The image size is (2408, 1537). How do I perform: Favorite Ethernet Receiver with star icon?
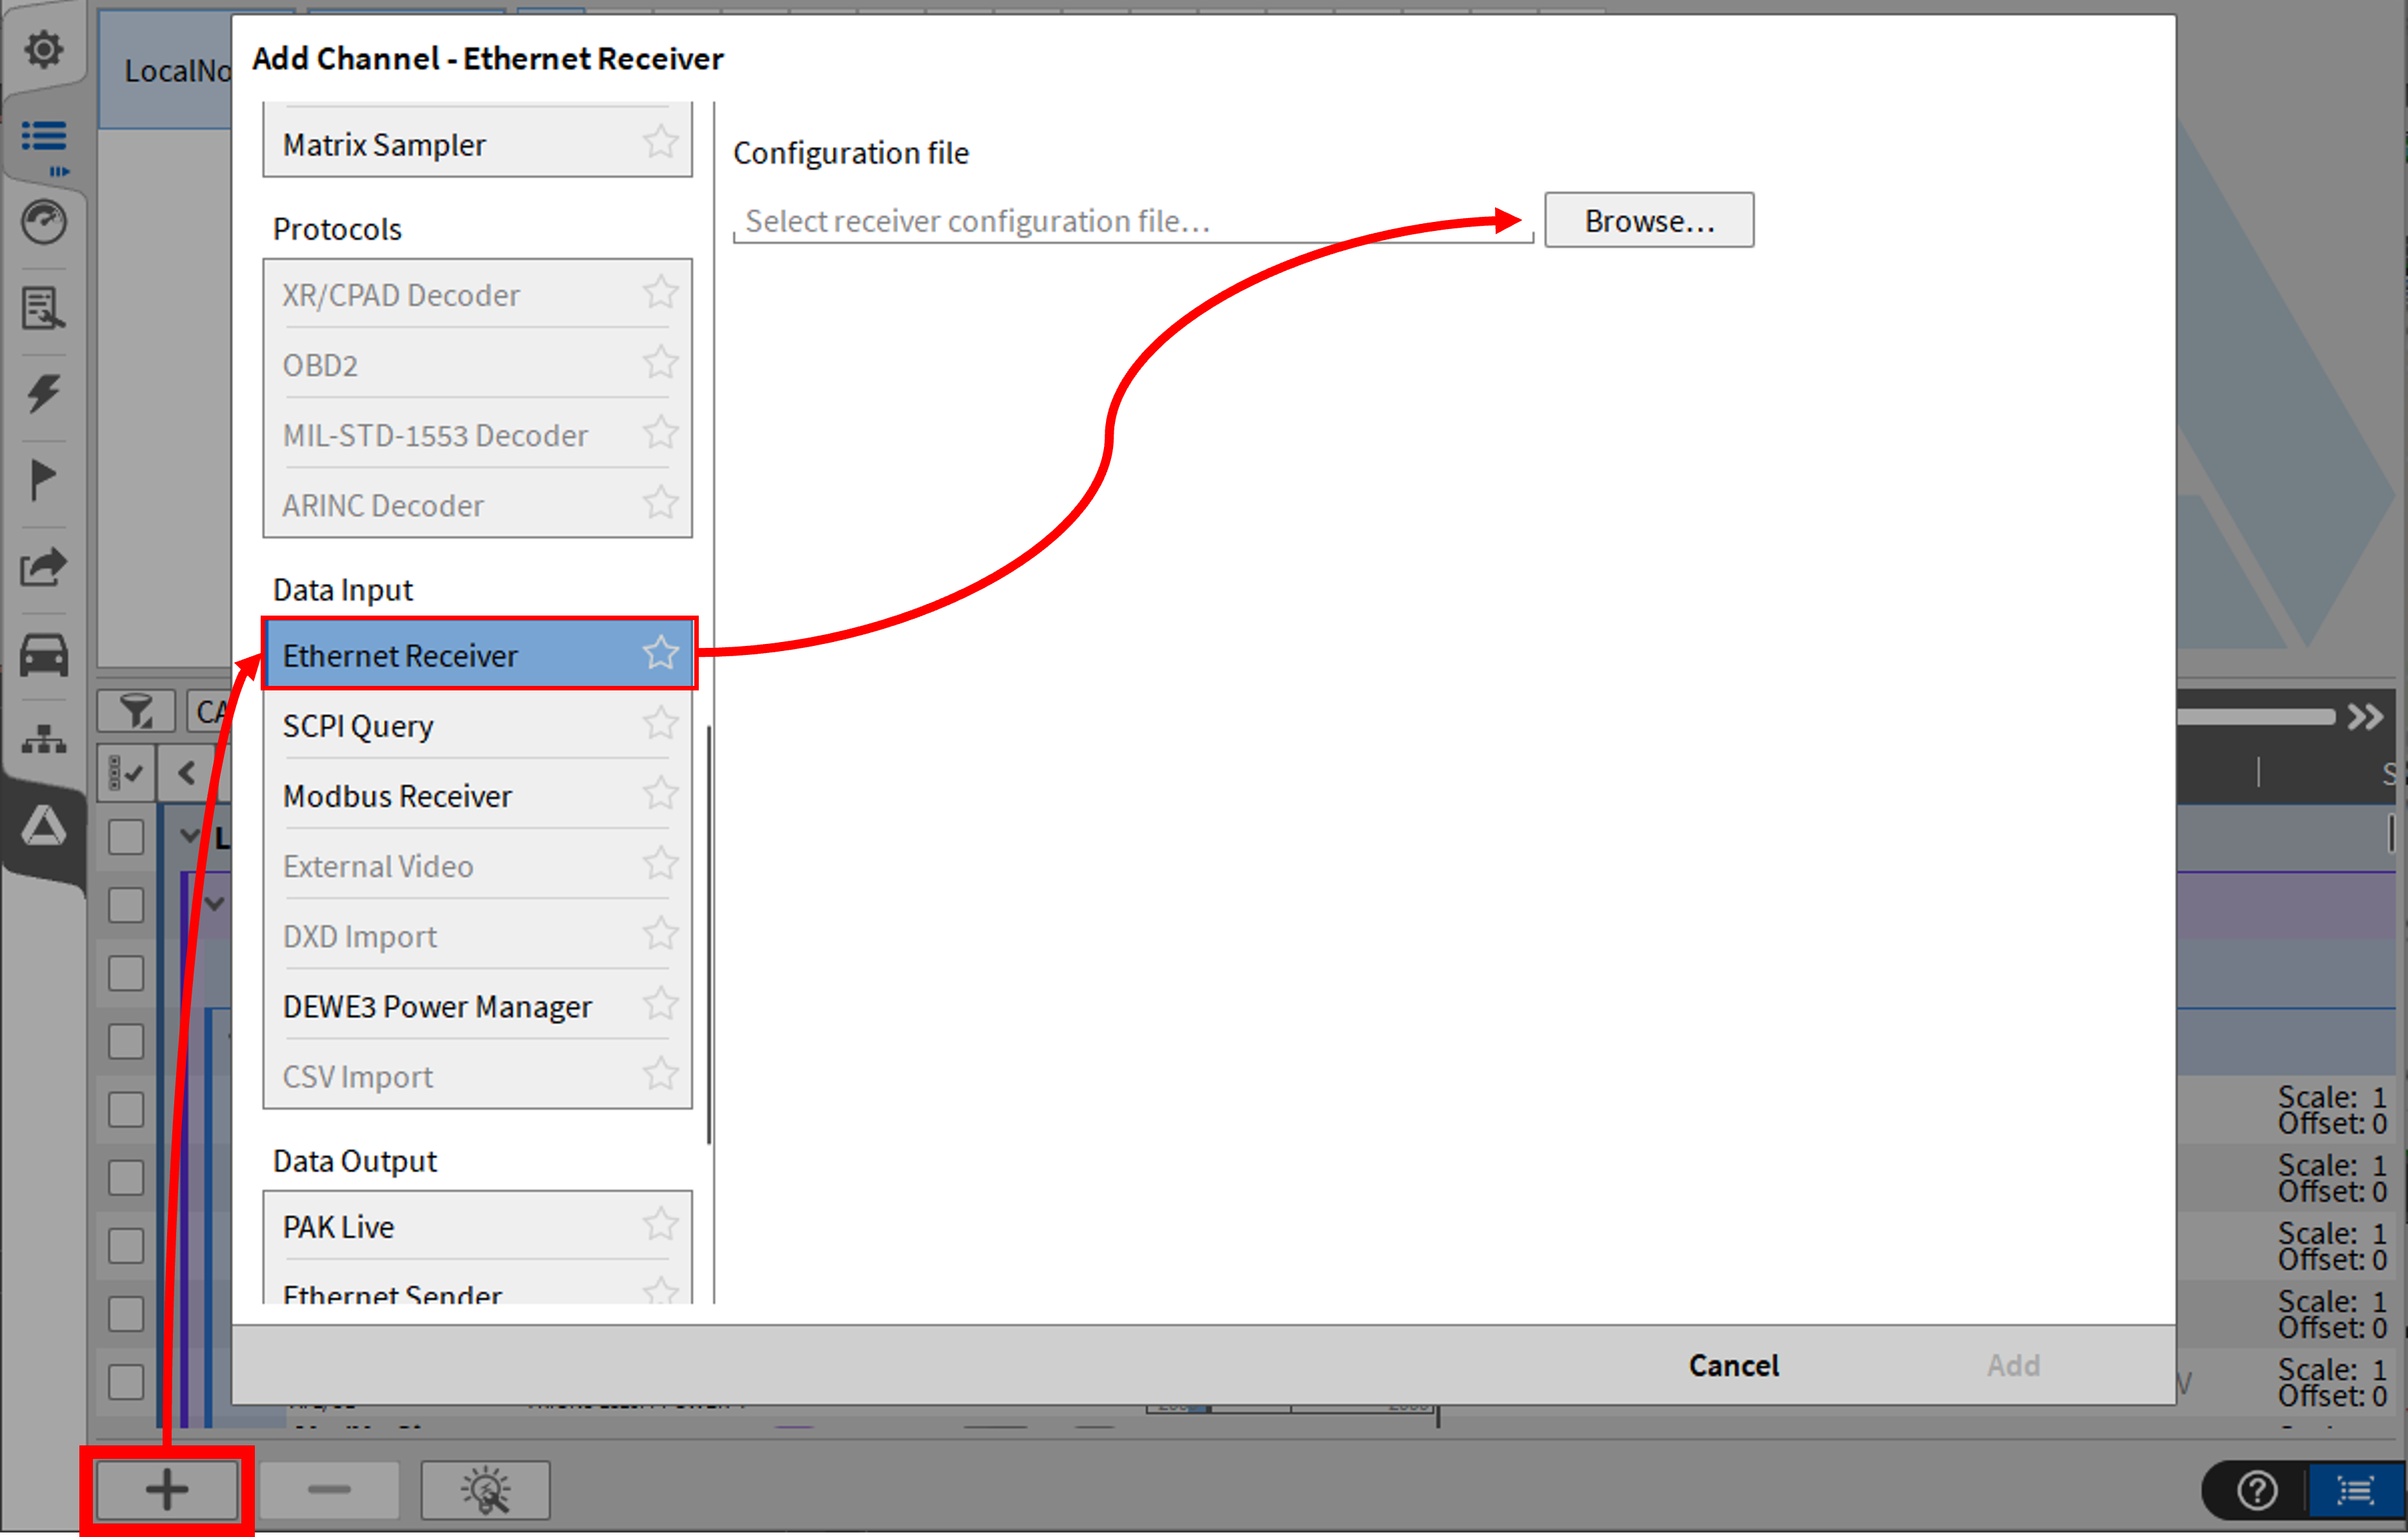(660, 654)
